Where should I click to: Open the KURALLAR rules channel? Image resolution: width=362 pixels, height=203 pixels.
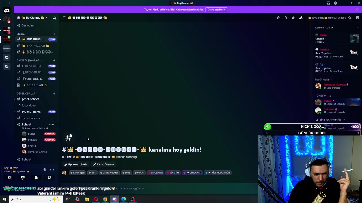click(36, 85)
